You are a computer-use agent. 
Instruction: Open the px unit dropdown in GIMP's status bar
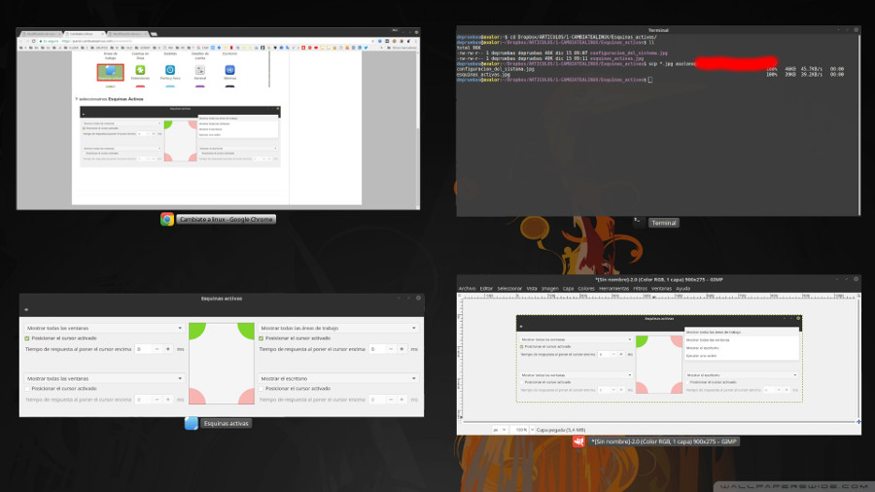pos(499,430)
